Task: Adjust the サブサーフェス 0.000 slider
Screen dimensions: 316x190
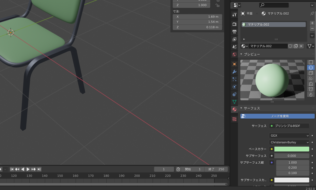Action: click(292, 156)
